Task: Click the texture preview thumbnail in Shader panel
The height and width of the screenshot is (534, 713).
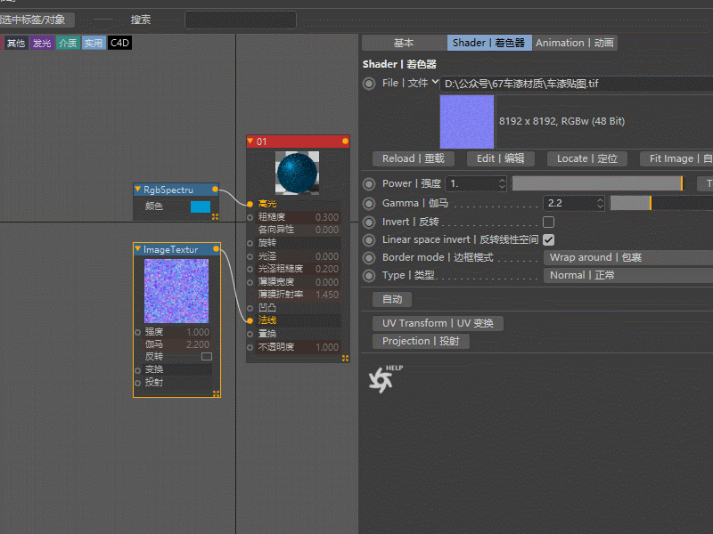Action: pyautogui.click(x=467, y=122)
